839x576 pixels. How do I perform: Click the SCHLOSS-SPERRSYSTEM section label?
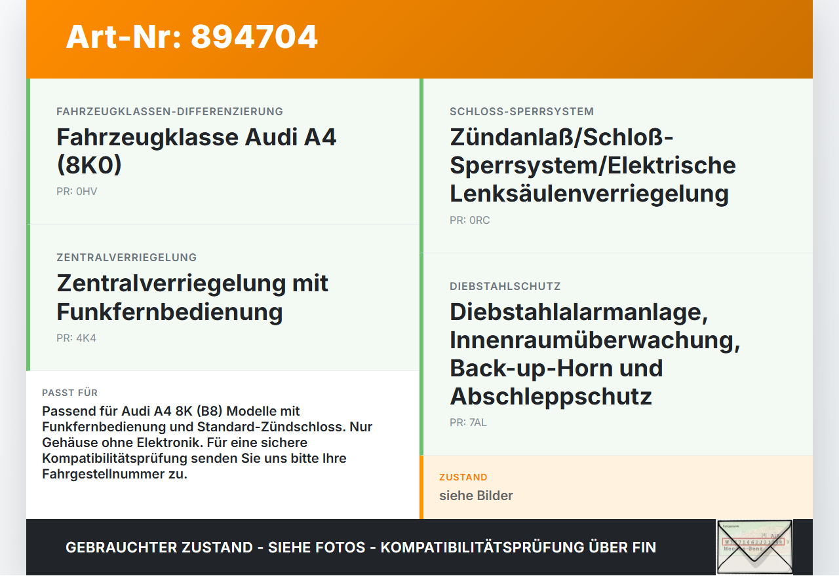pos(522,111)
